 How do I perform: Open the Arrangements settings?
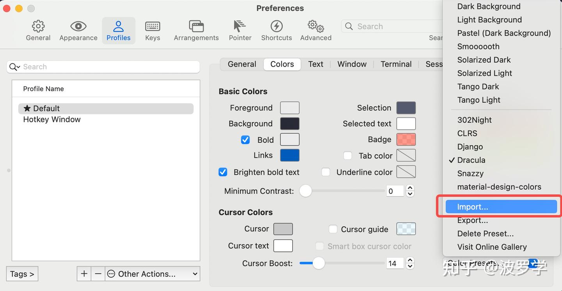coord(196,30)
